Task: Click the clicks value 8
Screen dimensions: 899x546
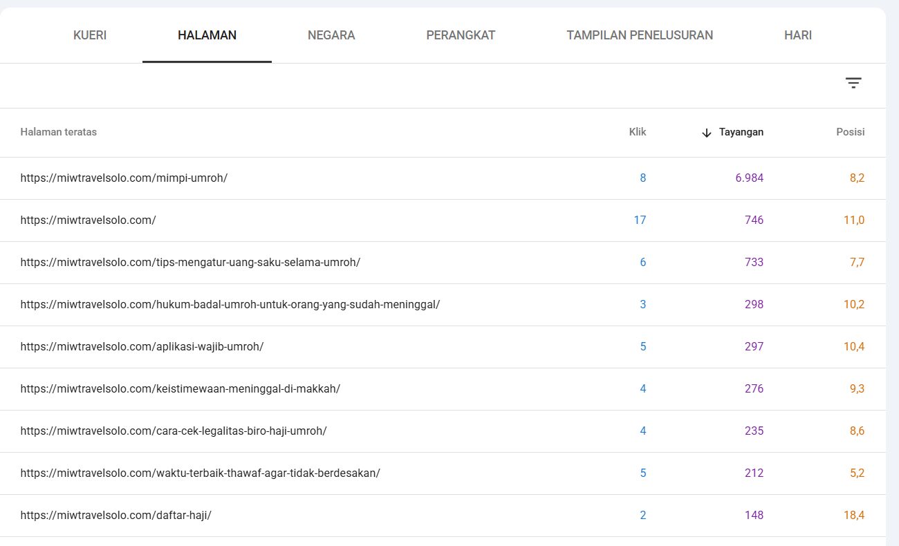Action: coord(643,178)
